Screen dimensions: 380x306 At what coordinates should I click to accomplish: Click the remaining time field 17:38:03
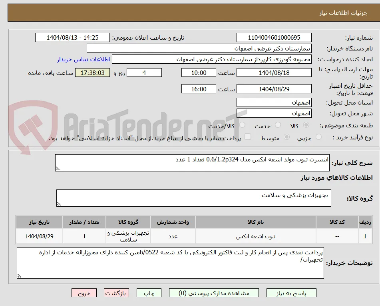[x=92, y=72]
